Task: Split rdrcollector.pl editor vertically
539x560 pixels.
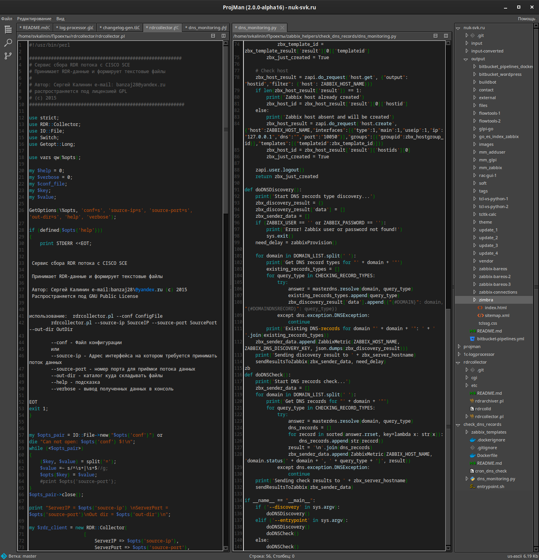Action: click(x=224, y=36)
